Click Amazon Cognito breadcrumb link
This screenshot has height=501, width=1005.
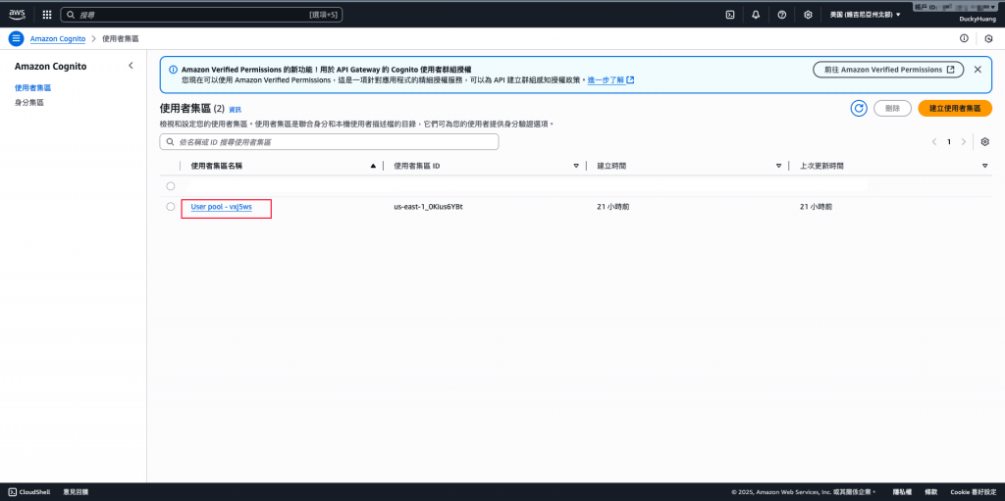click(x=58, y=38)
